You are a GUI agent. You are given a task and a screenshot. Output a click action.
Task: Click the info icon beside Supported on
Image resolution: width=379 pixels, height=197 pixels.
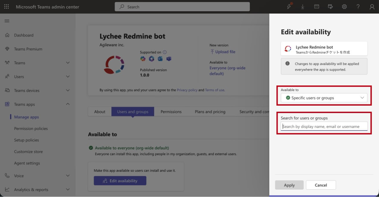[165, 52]
